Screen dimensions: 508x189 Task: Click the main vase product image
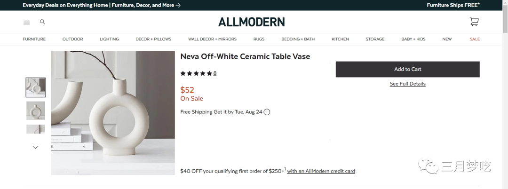113,113
